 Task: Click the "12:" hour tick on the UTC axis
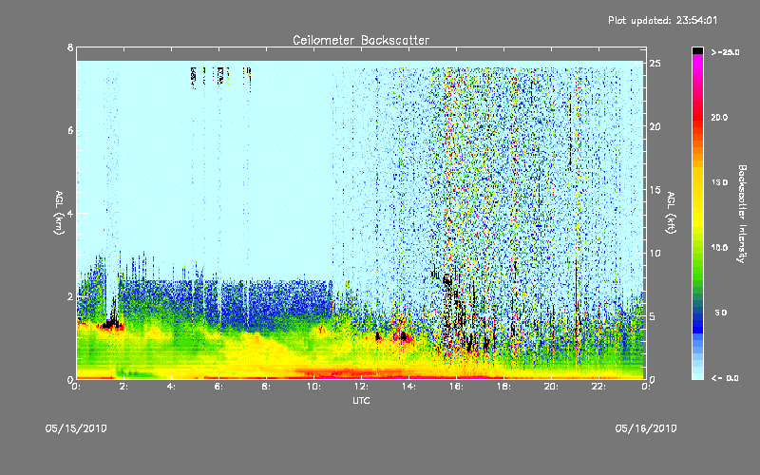[361, 387]
